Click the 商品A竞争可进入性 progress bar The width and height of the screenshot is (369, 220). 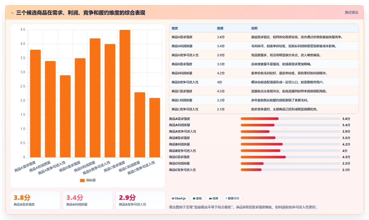point(290,132)
